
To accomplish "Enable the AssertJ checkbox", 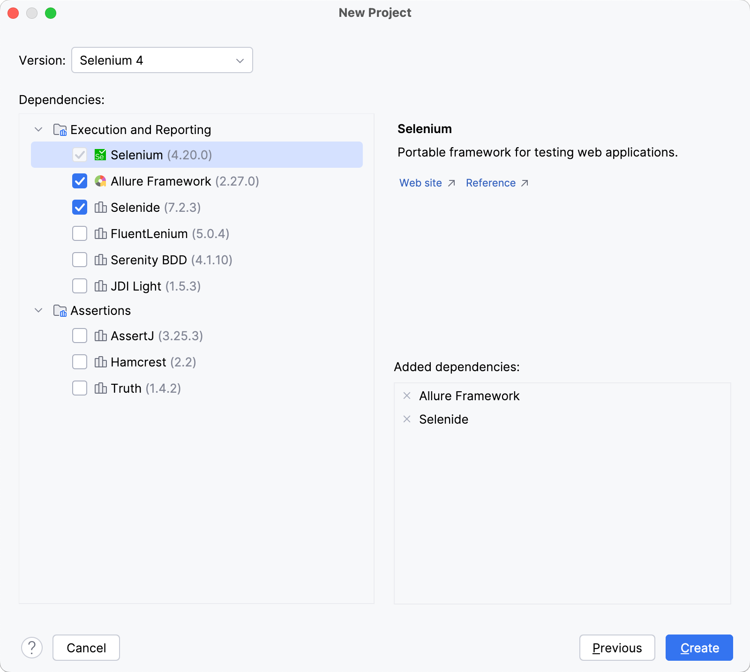I will [x=79, y=336].
